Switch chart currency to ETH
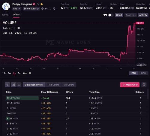The height and width of the screenshot is (136, 150). [x=134, y=73]
